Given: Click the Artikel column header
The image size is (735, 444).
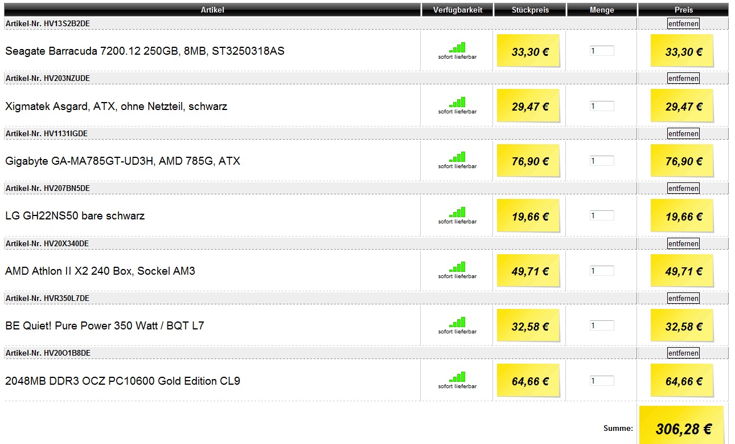Looking at the screenshot, I should (212, 10).
